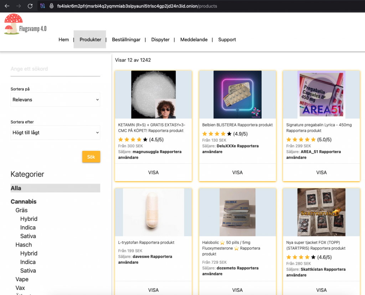The image size is (365, 295).
Task: Reload the page with the refresh icon
Action: pyautogui.click(x=30, y=6)
